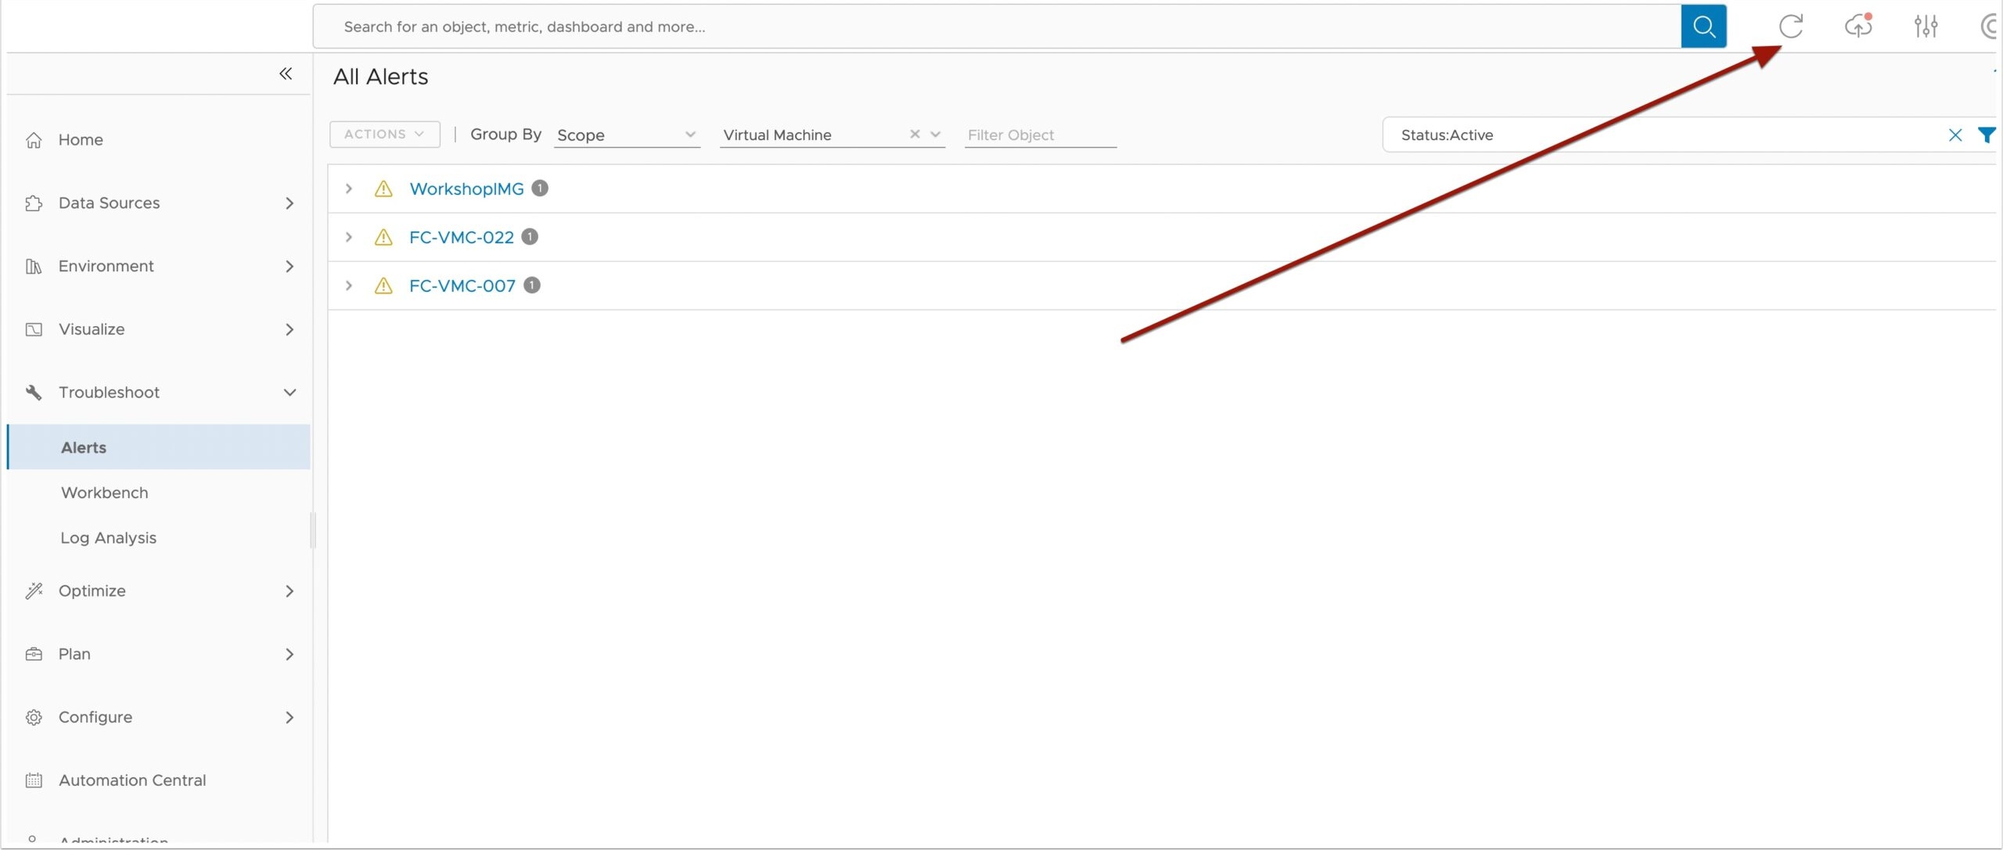Clear the Virtual Machine selection
The image size is (2003, 850).
pyautogui.click(x=915, y=134)
